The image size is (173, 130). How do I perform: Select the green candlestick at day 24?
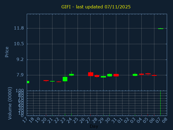71,75
